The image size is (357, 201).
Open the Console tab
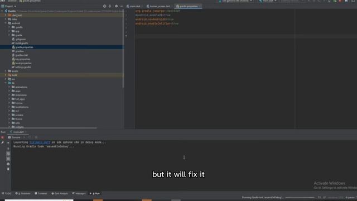coord(14,137)
